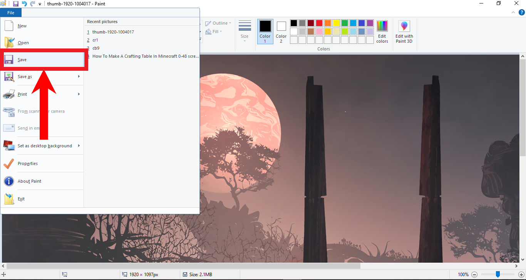
Task: Open the Customize Quick Access Toolbar dropdown
Action: tap(40, 4)
